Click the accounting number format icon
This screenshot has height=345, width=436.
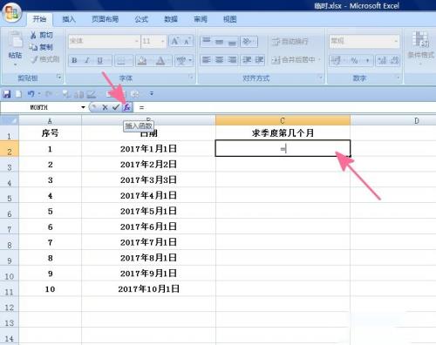pyautogui.click(x=336, y=60)
